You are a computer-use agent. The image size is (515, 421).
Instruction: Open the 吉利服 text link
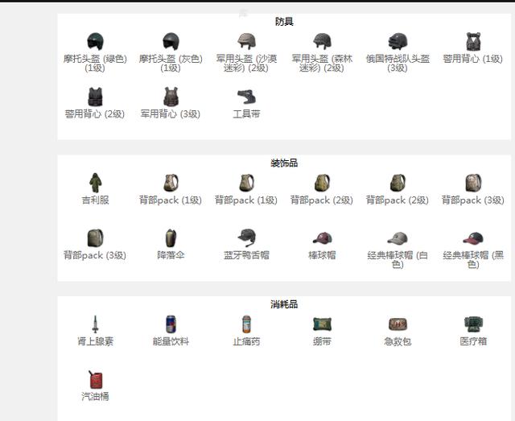[x=95, y=200]
